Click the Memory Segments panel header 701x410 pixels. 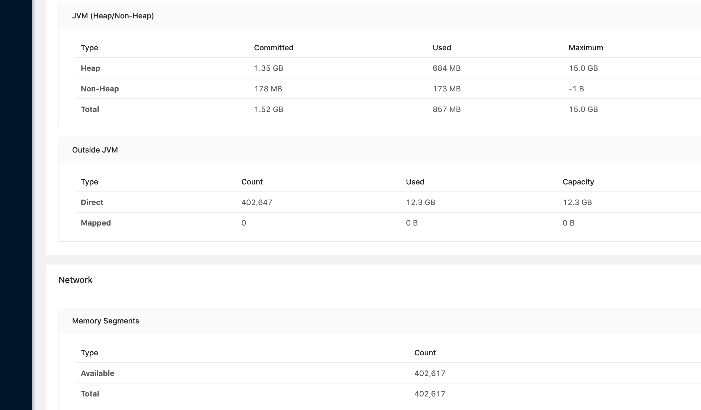click(105, 321)
